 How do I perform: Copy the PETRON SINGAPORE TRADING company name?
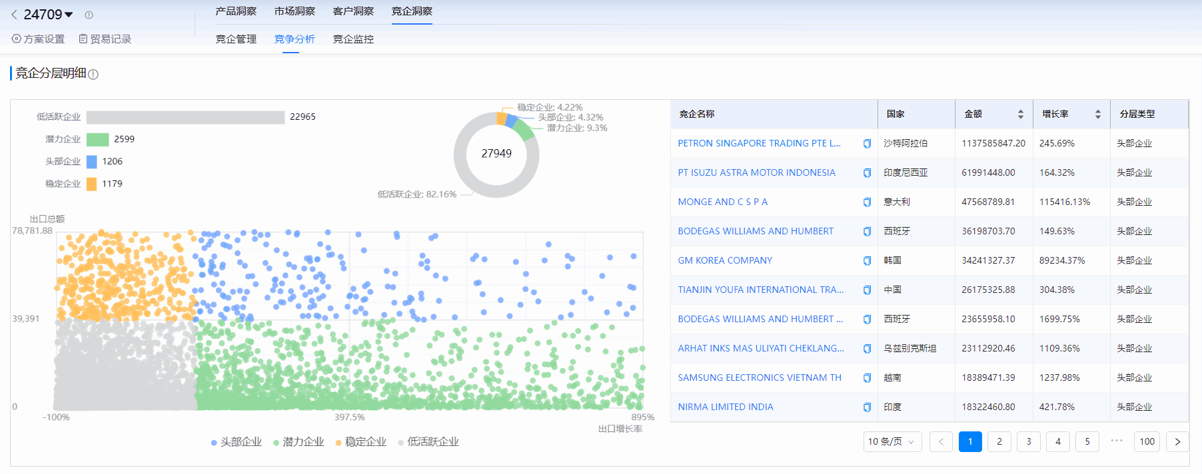pyautogui.click(x=867, y=144)
